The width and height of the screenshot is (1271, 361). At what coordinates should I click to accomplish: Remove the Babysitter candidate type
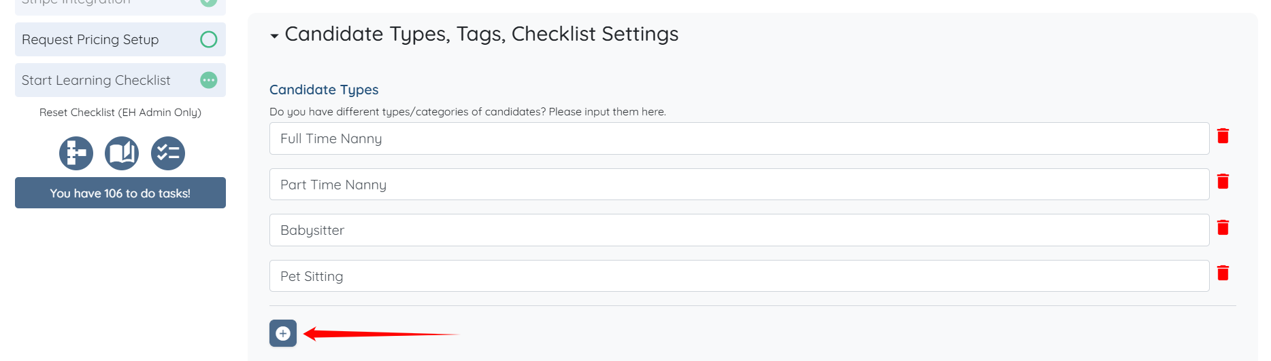point(1223,227)
